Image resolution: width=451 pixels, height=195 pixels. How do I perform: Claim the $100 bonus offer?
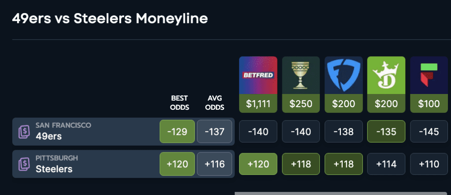(x=429, y=104)
